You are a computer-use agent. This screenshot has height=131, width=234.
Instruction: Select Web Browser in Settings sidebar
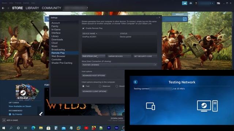point(58,56)
